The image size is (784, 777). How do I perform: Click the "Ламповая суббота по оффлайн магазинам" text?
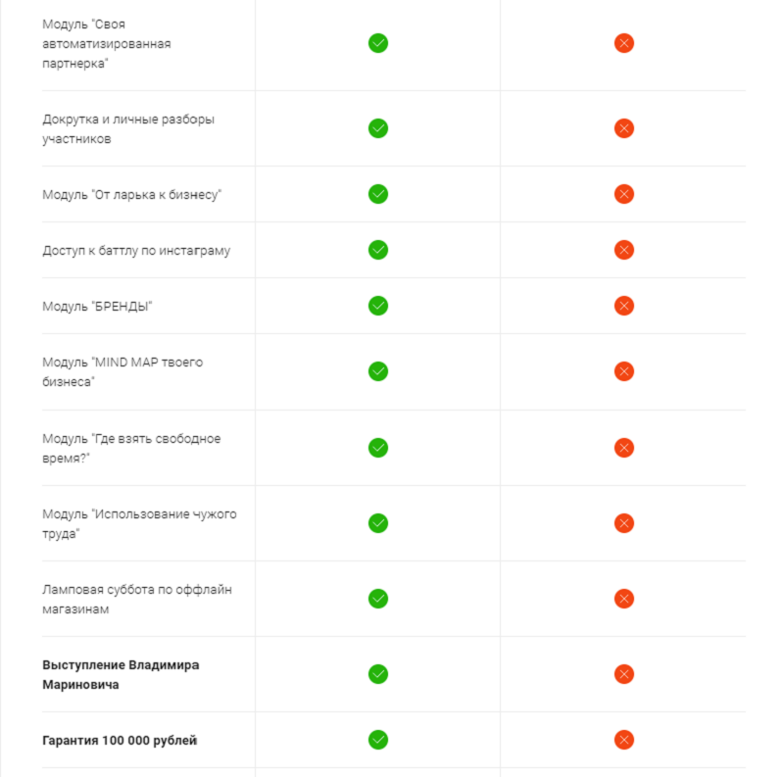137,599
